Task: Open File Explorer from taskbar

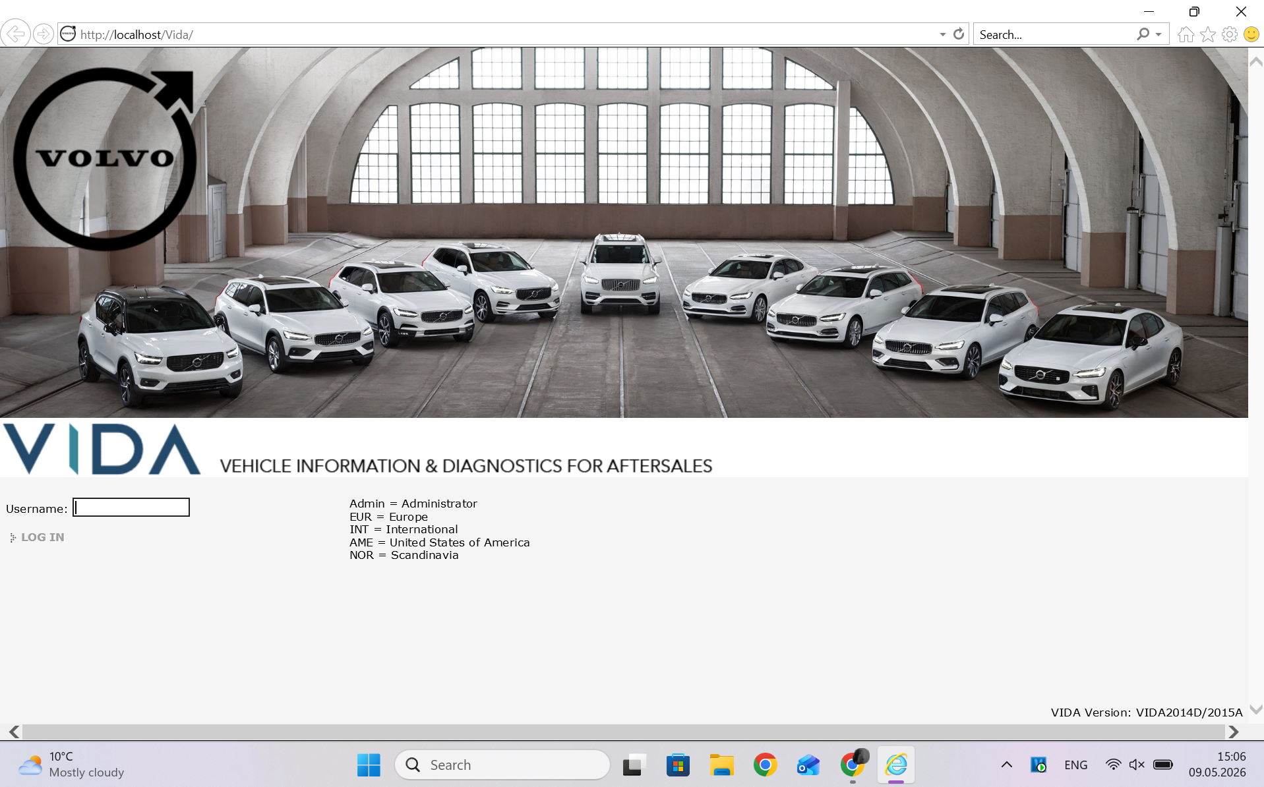Action: tap(721, 765)
